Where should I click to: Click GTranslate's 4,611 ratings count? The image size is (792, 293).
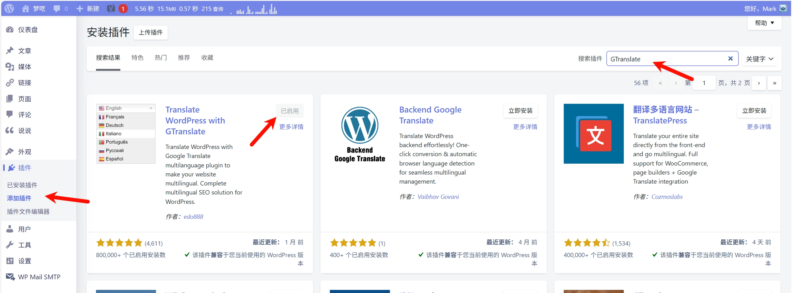[x=154, y=243]
